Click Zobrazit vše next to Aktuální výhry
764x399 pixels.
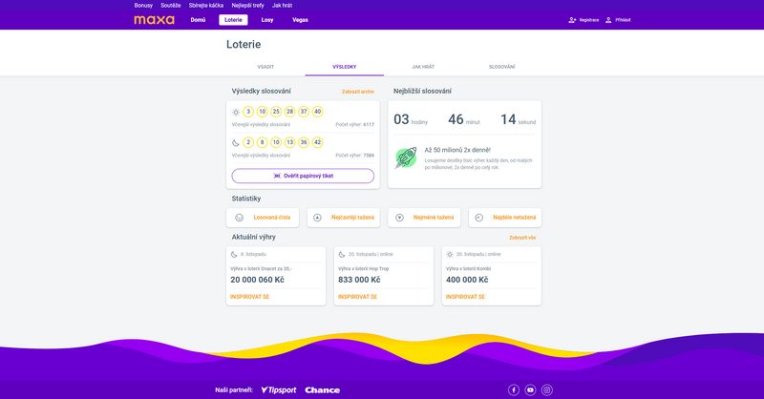(x=522, y=237)
